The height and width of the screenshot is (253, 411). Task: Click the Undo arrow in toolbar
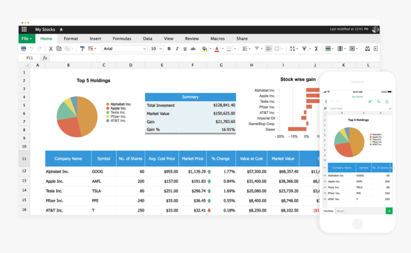[32, 49]
